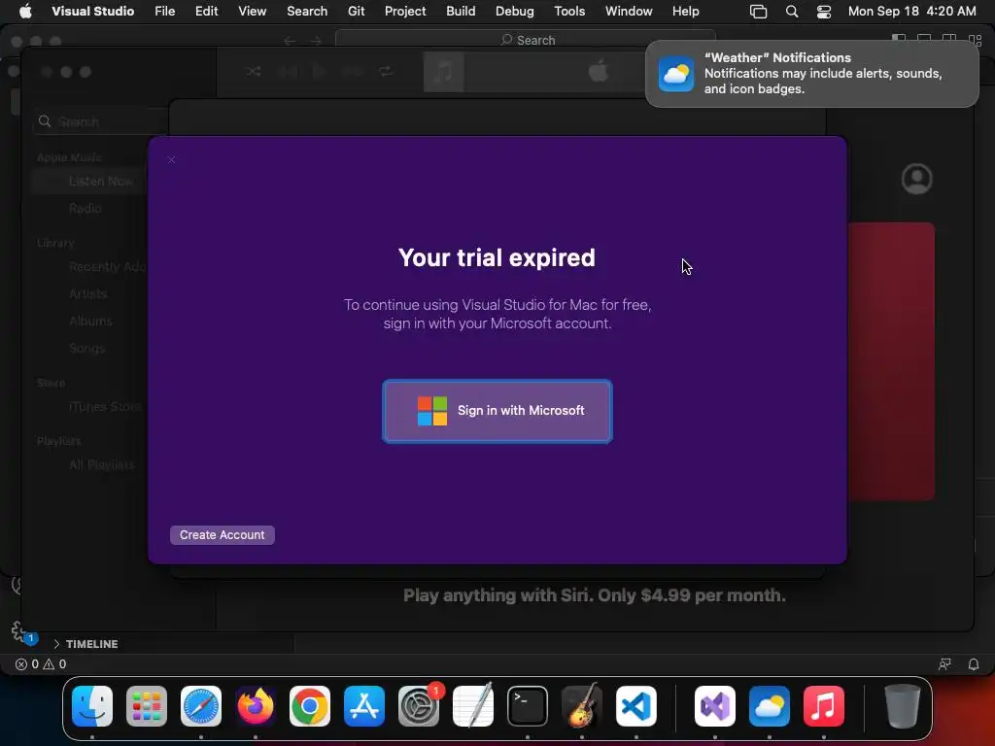This screenshot has width=995, height=746.
Task: Open Spotlight search in the menu bar
Action: point(791,12)
